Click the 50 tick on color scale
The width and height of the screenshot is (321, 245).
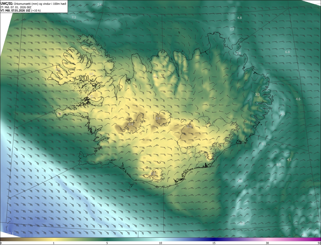point(319,243)
